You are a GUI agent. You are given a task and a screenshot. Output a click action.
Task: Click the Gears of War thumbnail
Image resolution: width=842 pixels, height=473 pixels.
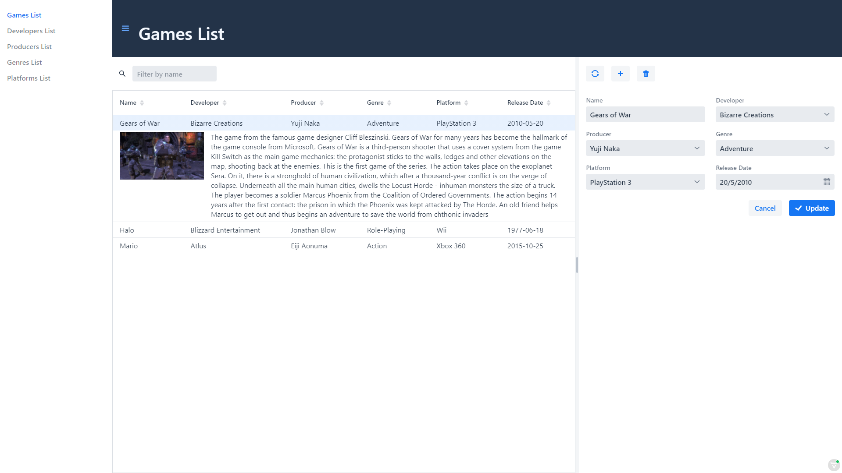[x=162, y=156]
